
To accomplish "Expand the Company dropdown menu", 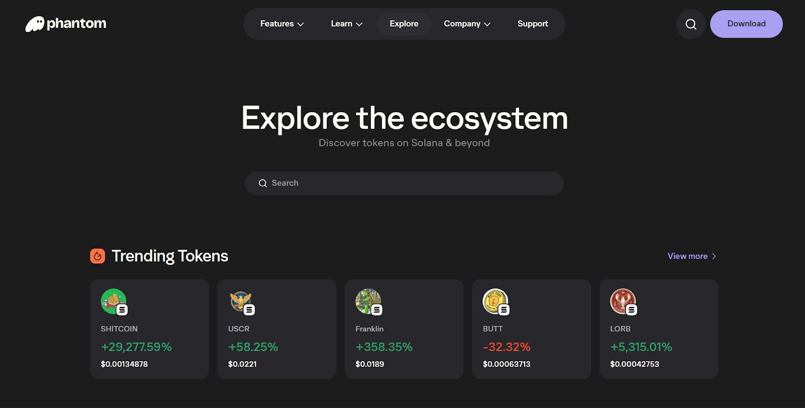I will tap(466, 24).
